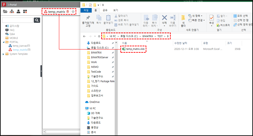Click the user profile icon in i-Portal
Image resolution: width=253 pixels, height=136 pixels.
tap(18, 11)
